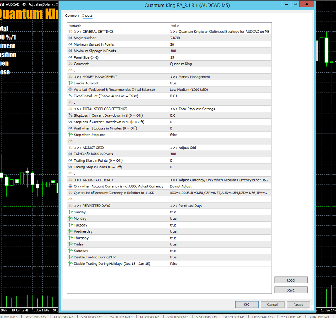Click the TakeProfit Initial in Points icon

coord(70,154)
